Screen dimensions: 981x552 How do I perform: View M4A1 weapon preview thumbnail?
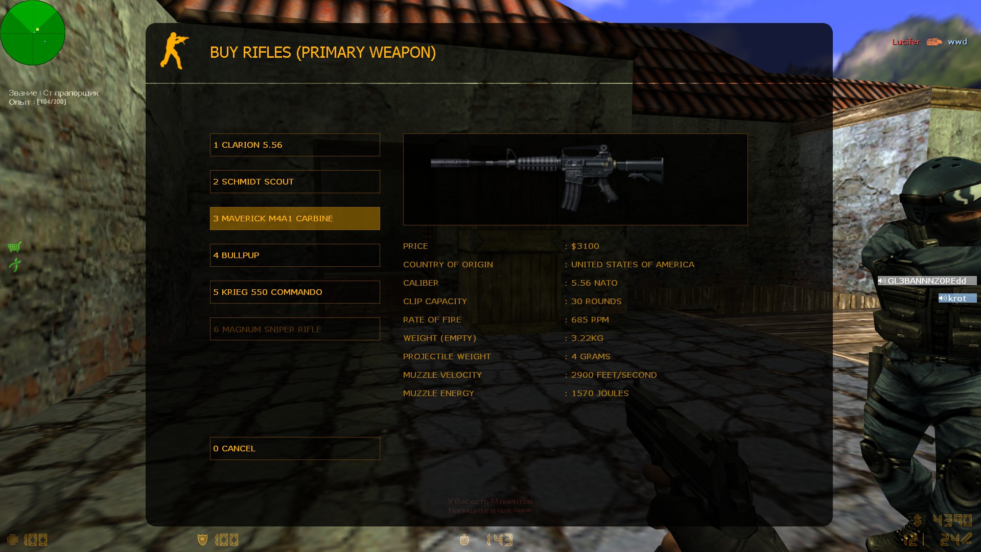coord(575,178)
